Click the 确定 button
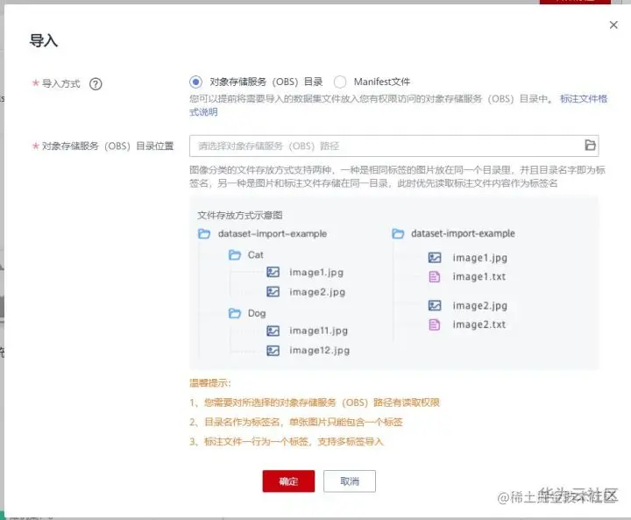This screenshot has width=631, height=520. point(288,481)
